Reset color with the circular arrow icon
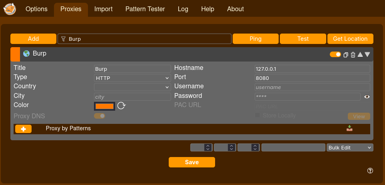This screenshot has height=185, width=385. (x=121, y=105)
